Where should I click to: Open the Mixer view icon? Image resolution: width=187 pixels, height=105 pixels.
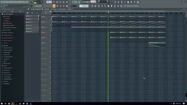(x=102, y=6)
